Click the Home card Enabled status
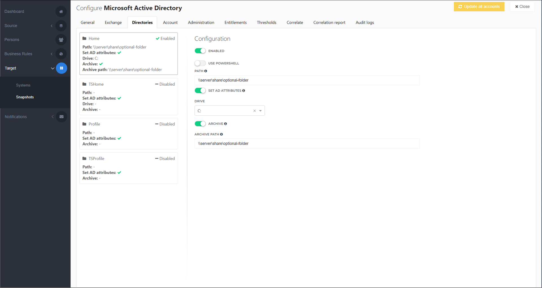This screenshot has width=542, height=288. pos(165,38)
